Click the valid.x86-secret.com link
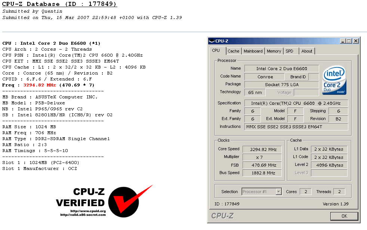The height and width of the screenshot is (230, 367). coord(83,215)
